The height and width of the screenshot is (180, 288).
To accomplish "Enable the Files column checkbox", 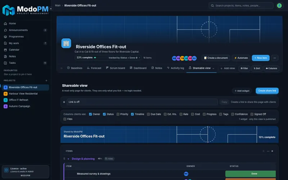I will [x=65, y=119].
